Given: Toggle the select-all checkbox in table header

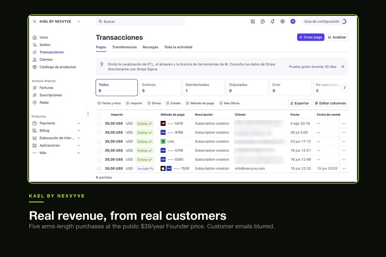Looking at the screenshot, I should click(x=99, y=114).
